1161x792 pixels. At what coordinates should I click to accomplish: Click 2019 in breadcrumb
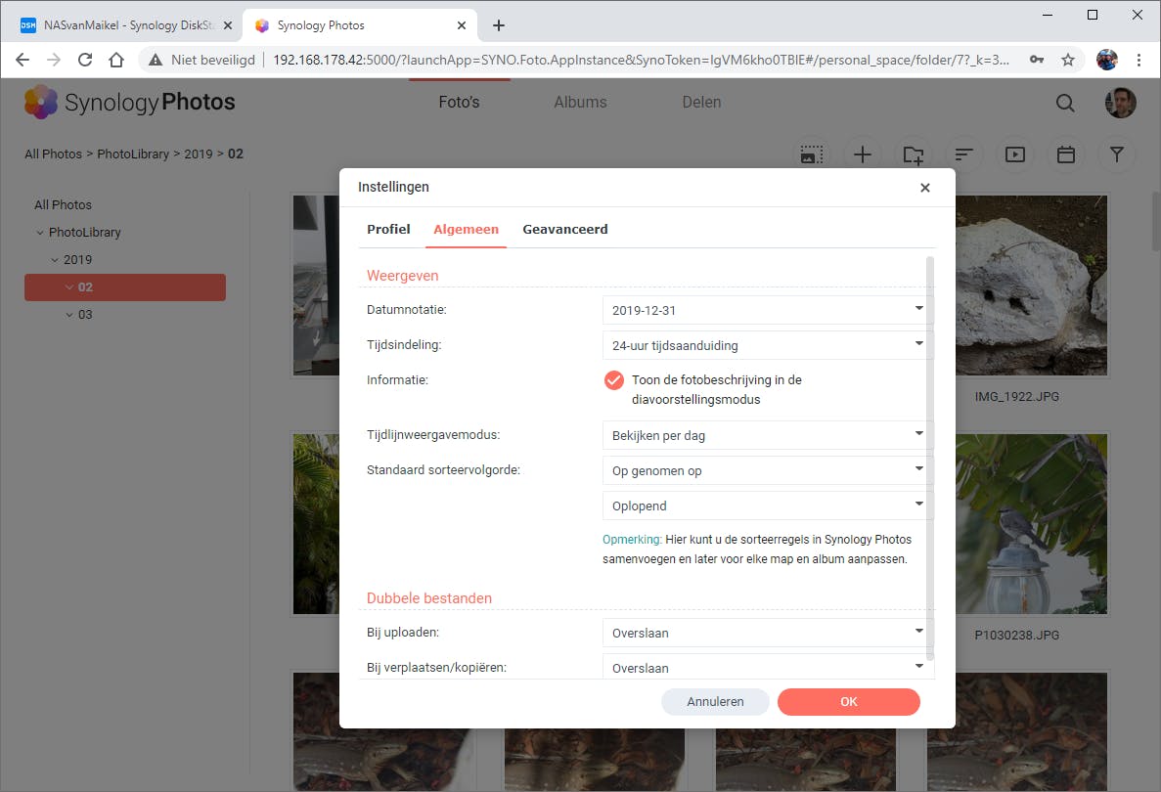[199, 154]
